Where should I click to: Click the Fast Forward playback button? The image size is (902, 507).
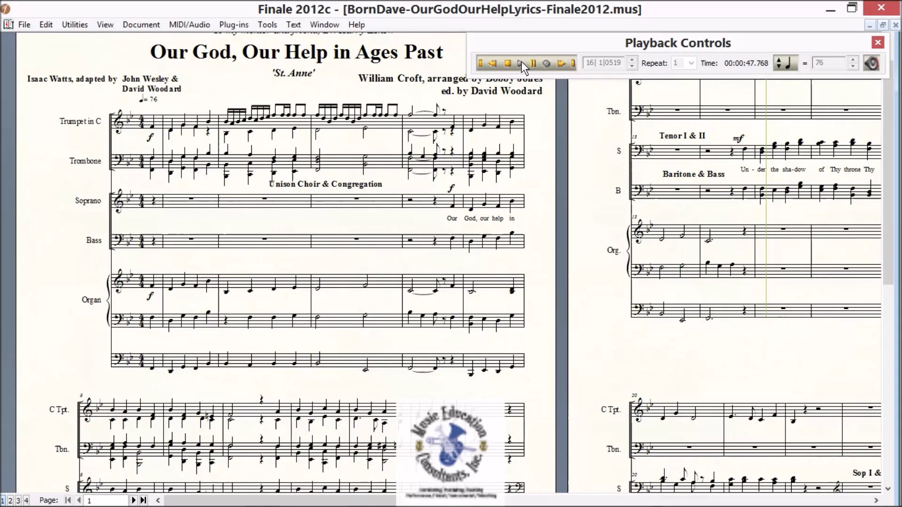[x=561, y=63]
